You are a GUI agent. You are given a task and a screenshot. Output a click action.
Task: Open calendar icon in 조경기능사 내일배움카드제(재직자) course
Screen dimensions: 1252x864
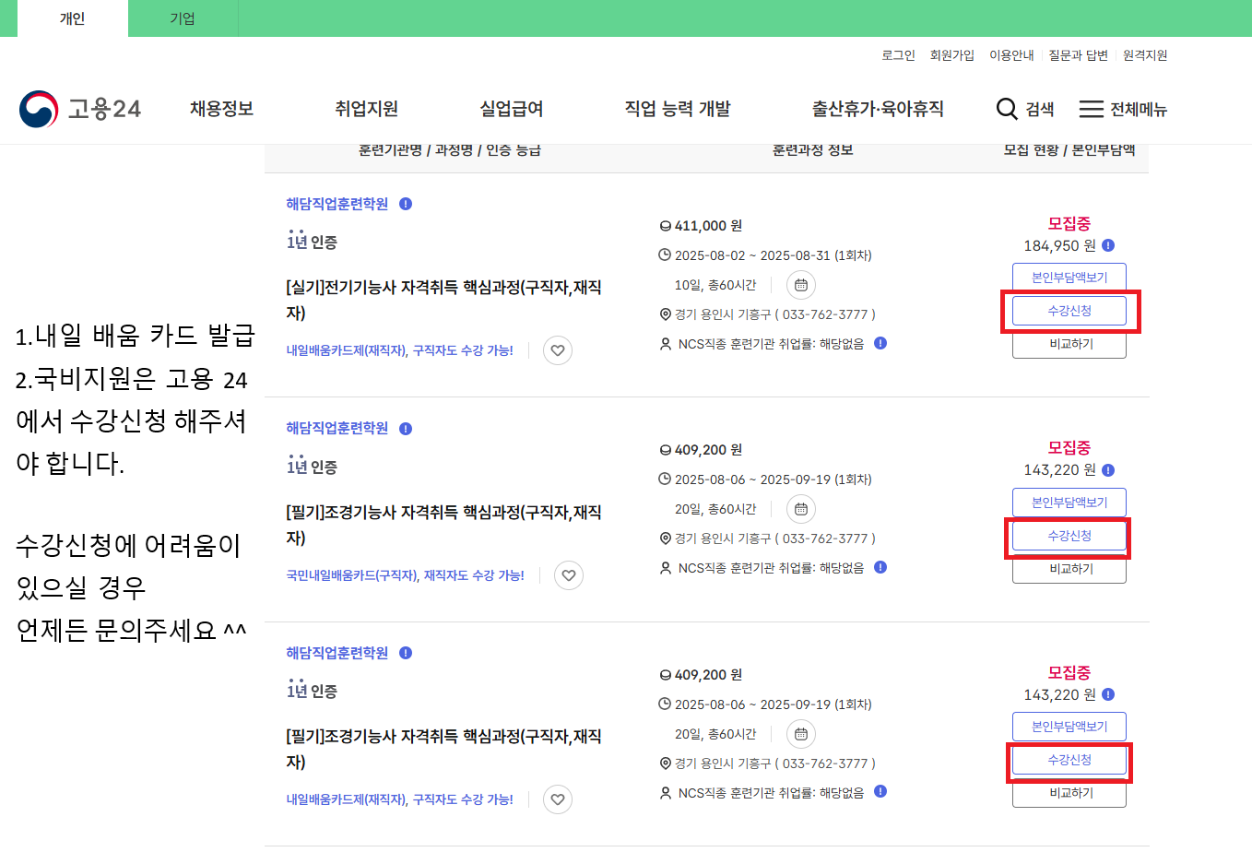[x=801, y=734]
